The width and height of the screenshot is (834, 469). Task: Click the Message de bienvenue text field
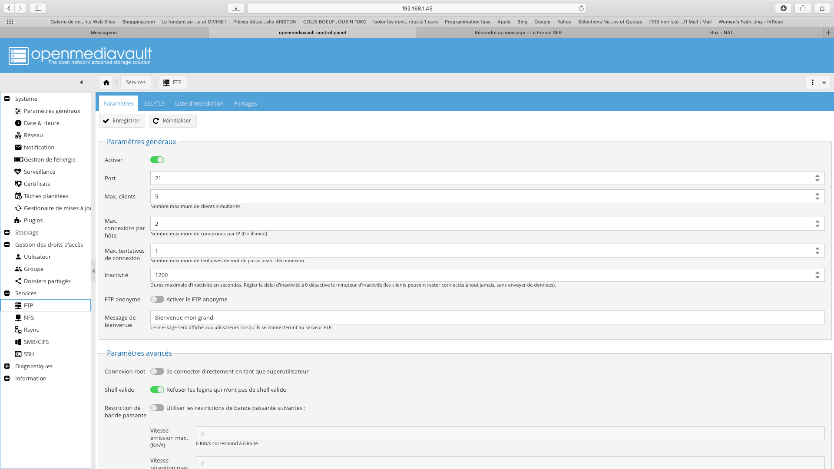pos(486,318)
